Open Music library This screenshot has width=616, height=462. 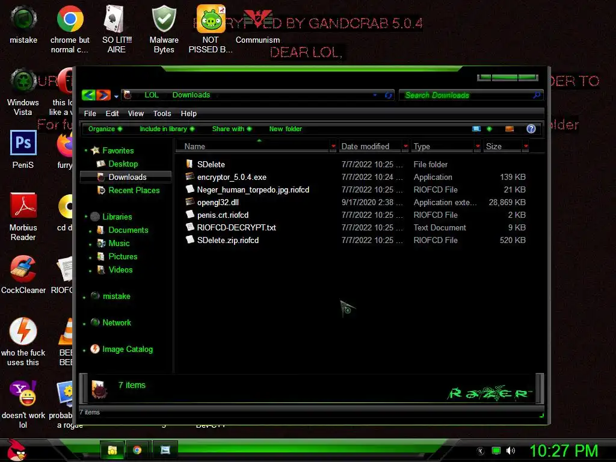pos(119,243)
